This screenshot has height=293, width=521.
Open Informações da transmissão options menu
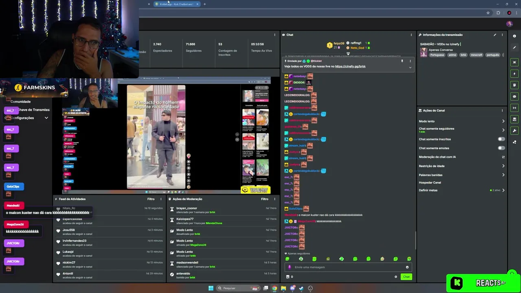502,35
